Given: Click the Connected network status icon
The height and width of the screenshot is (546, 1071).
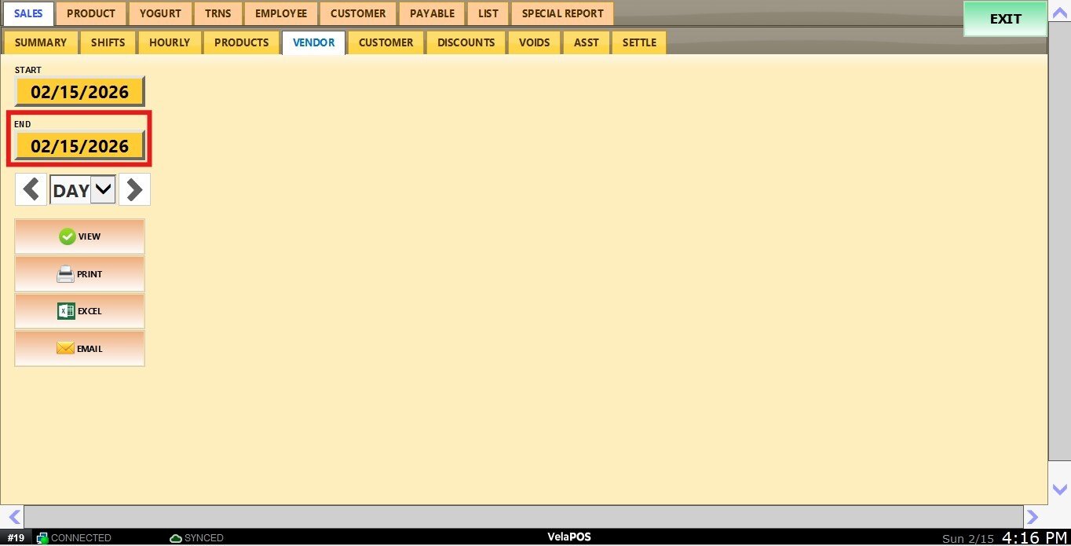Looking at the screenshot, I should 42,538.
